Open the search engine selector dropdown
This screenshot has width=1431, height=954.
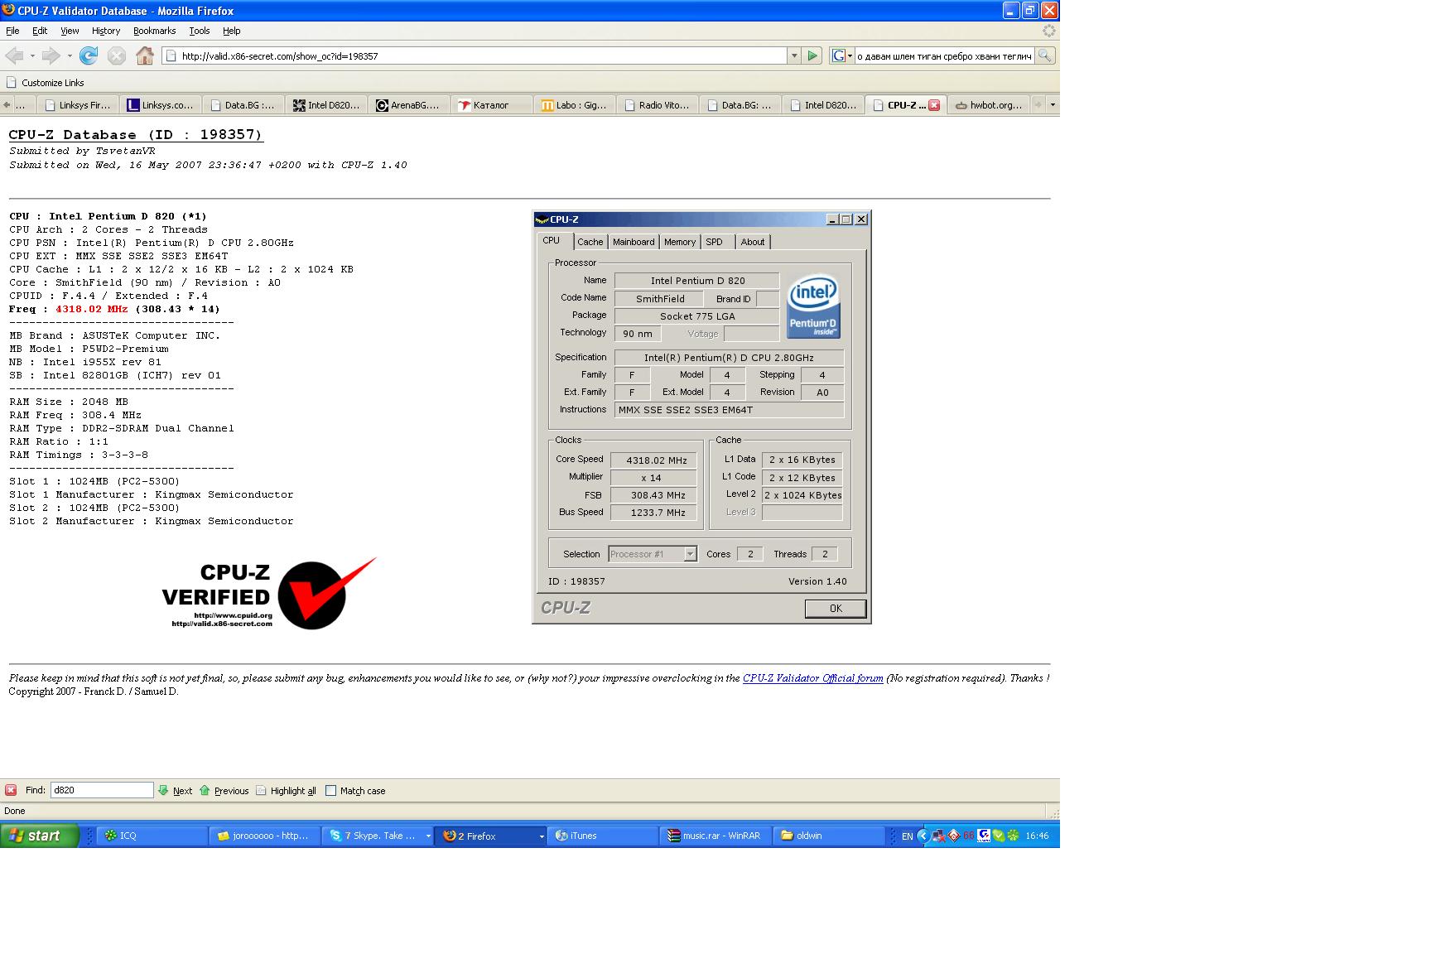(x=842, y=55)
